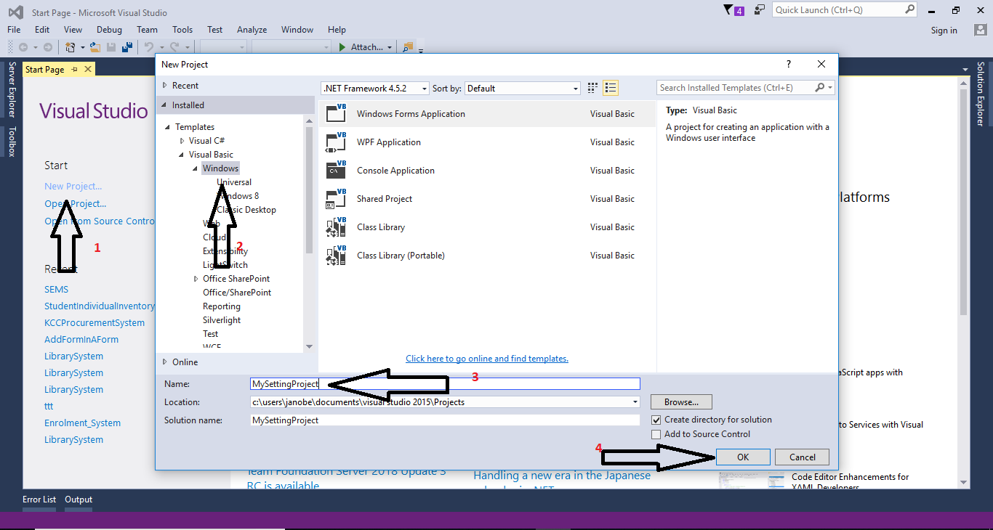The image size is (993, 530).
Task: Click the Send Feedback icon
Action: tap(760, 10)
